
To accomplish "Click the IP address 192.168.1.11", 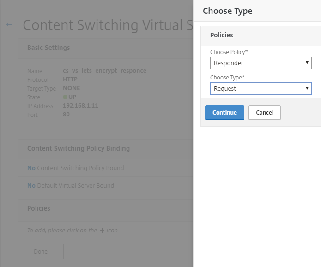I will pos(80,106).
